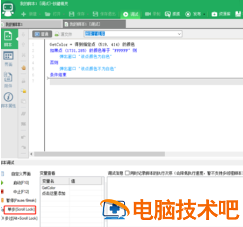Open the 附件 (Attachments) sidebar icon
The image size is (243, 227).
click(8, 80)
